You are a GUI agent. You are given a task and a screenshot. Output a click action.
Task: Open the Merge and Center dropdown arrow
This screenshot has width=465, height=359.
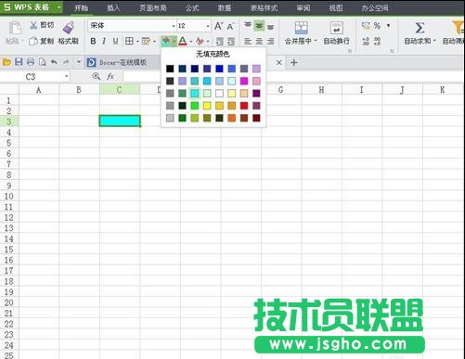point(316,41)
